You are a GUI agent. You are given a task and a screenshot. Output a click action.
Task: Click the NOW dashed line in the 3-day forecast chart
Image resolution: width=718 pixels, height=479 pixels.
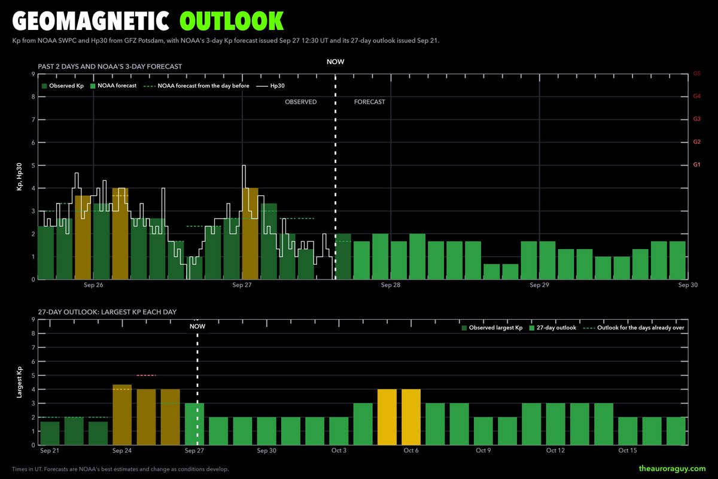(335, 177)
